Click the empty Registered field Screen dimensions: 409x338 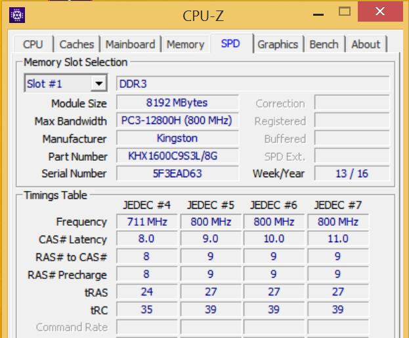click(352, 120)
